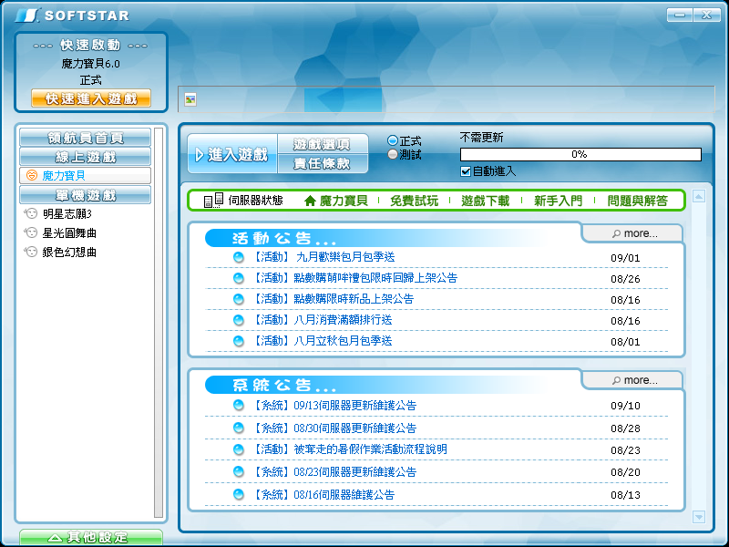The width and height of the screenshot is (729, 547).
Task: Open 08/23伺服器更新維護公告 link
Action: (334, 471)
